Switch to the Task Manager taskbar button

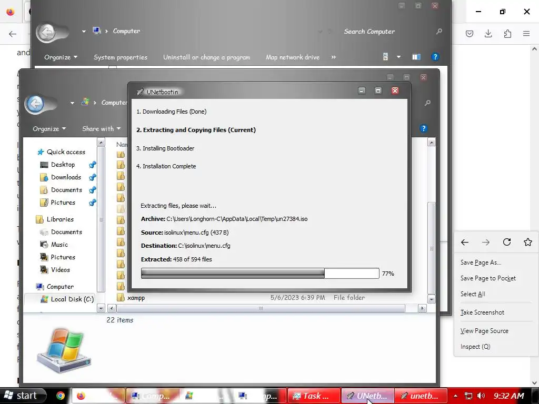[313, 396]
